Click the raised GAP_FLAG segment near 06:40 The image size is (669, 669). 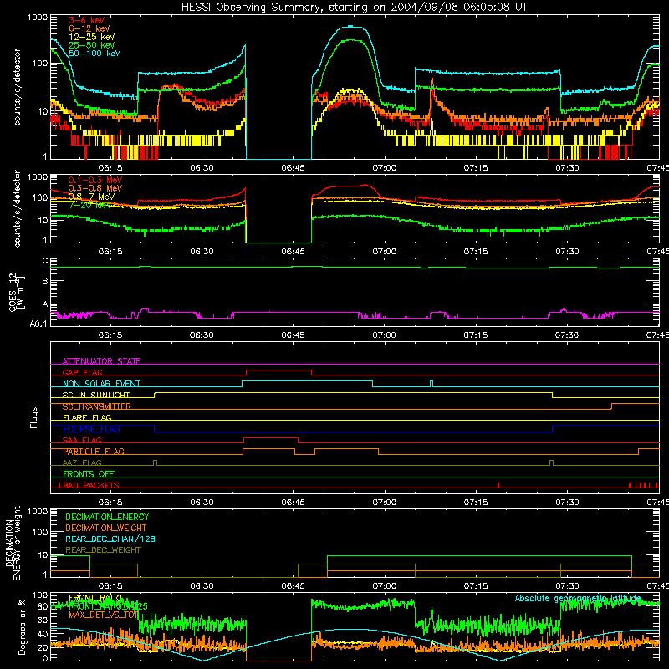tap(278, 370)
